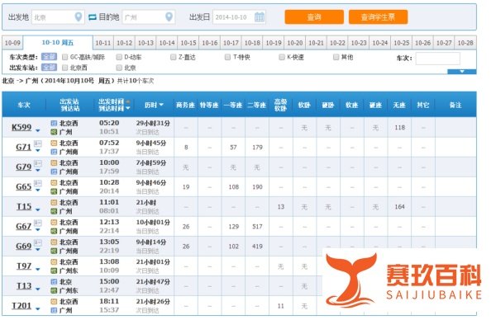Expand T15 stop details arrow
The height and width of the screenshot is (320, 496).
[38, 209]
